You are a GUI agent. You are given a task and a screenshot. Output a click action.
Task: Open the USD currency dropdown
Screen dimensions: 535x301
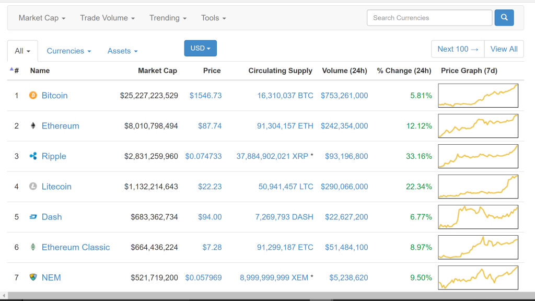200,48
